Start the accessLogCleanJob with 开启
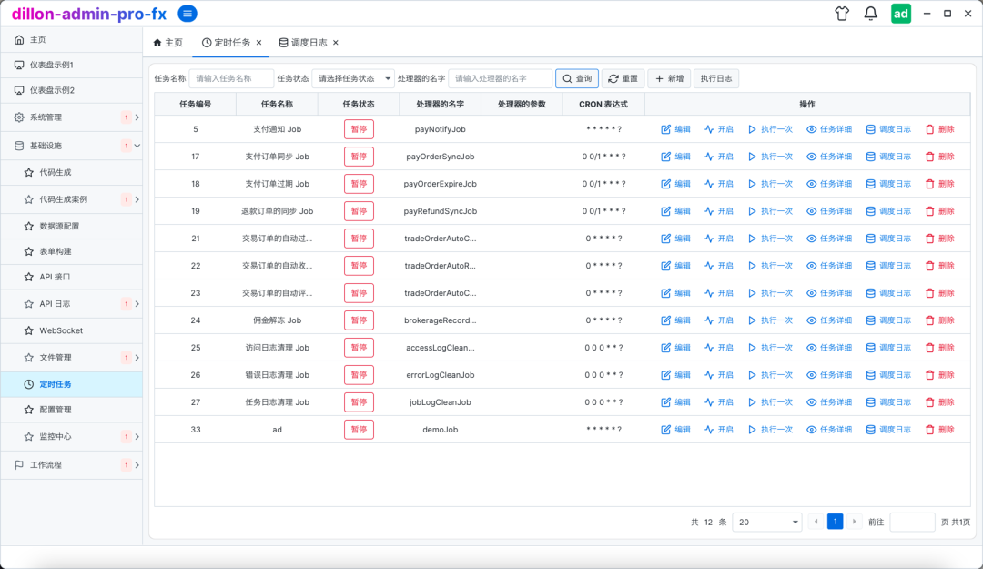983x569 pixels. (x=718, y=348)
